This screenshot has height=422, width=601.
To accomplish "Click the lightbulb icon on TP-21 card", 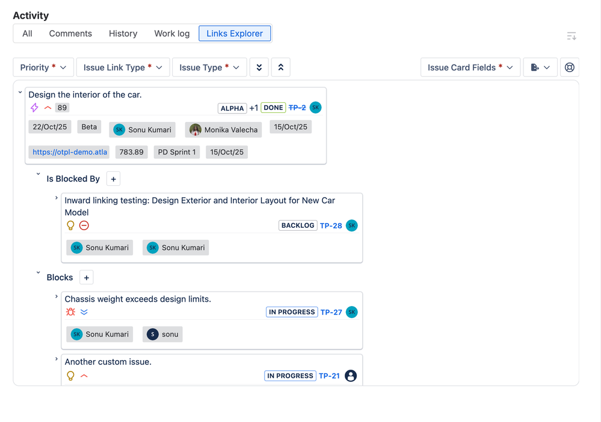I will [x=70, y=376].
